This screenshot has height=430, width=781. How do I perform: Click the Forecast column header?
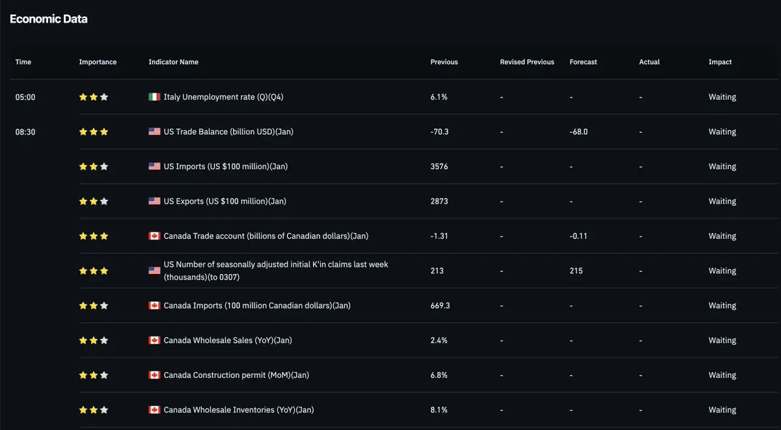[583, 62]
